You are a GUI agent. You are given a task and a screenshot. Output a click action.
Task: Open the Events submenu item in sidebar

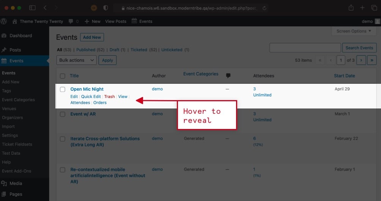pyautogui.click(x=9, y=73)
